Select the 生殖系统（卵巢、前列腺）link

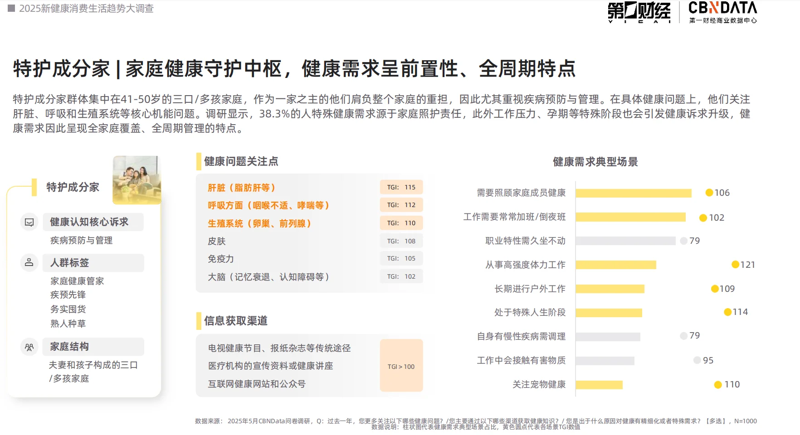[259, 223]
